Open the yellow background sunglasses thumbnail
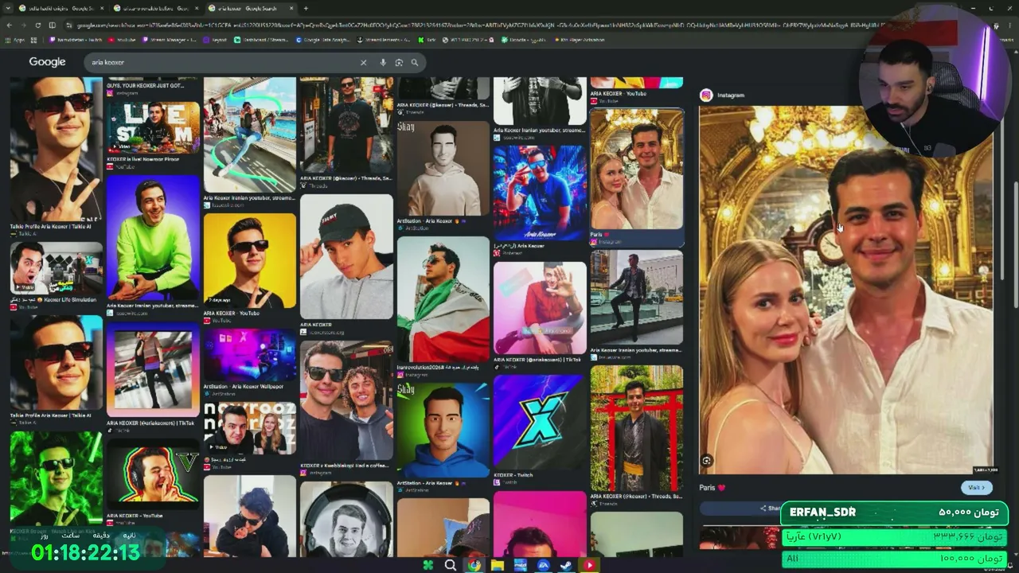Screen dimensions: 1019x573 [250, 260]
